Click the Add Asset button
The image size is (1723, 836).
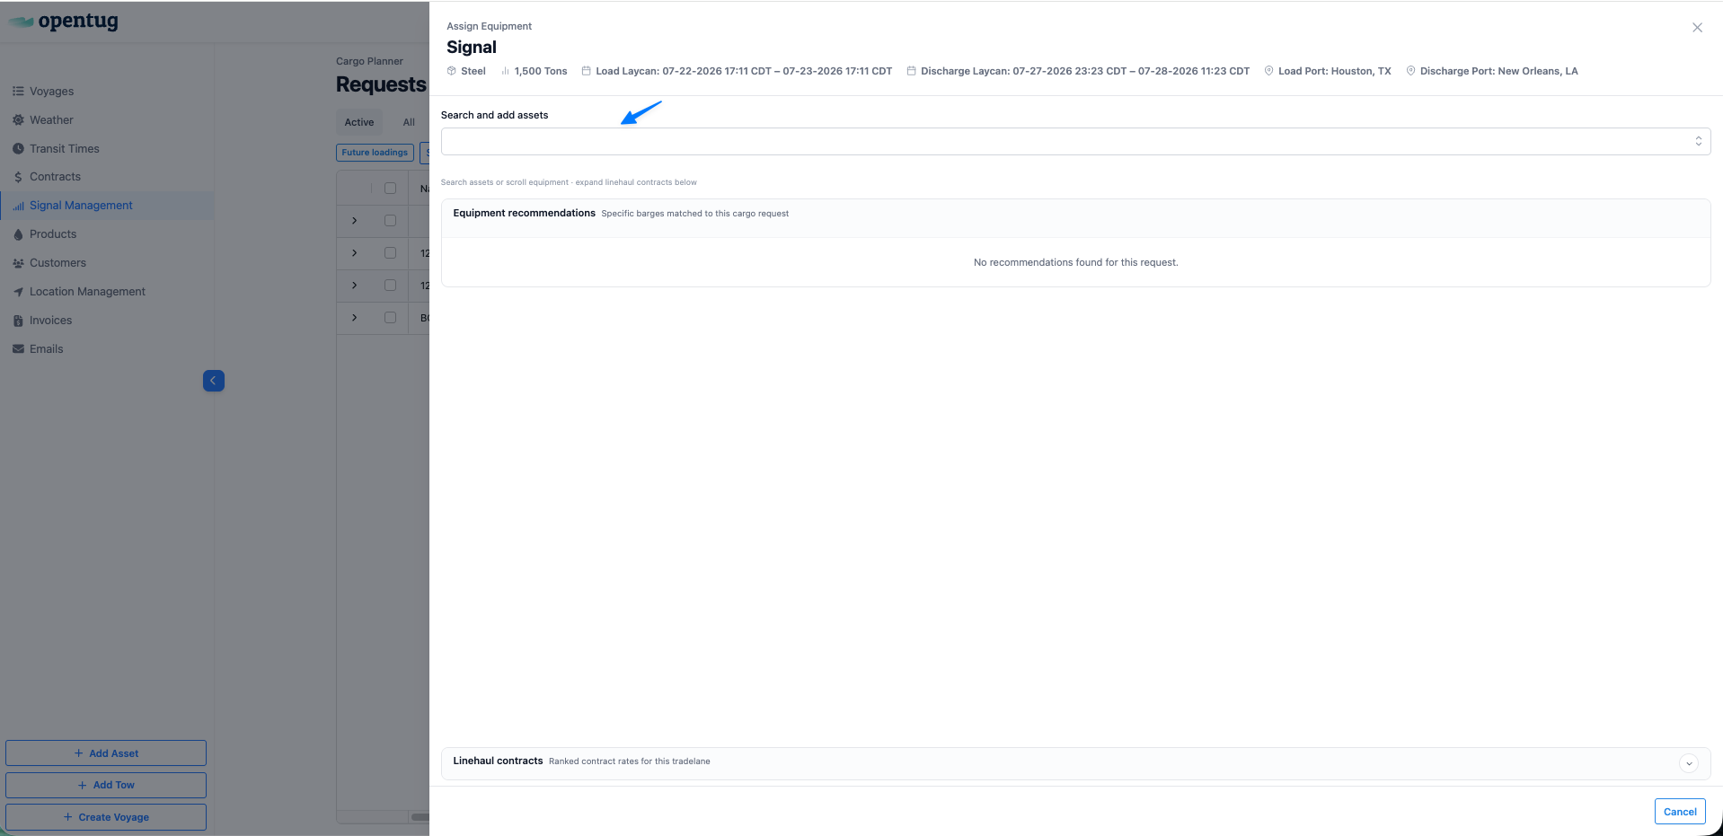[106, 753]
